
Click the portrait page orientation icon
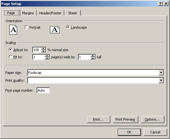13,30
